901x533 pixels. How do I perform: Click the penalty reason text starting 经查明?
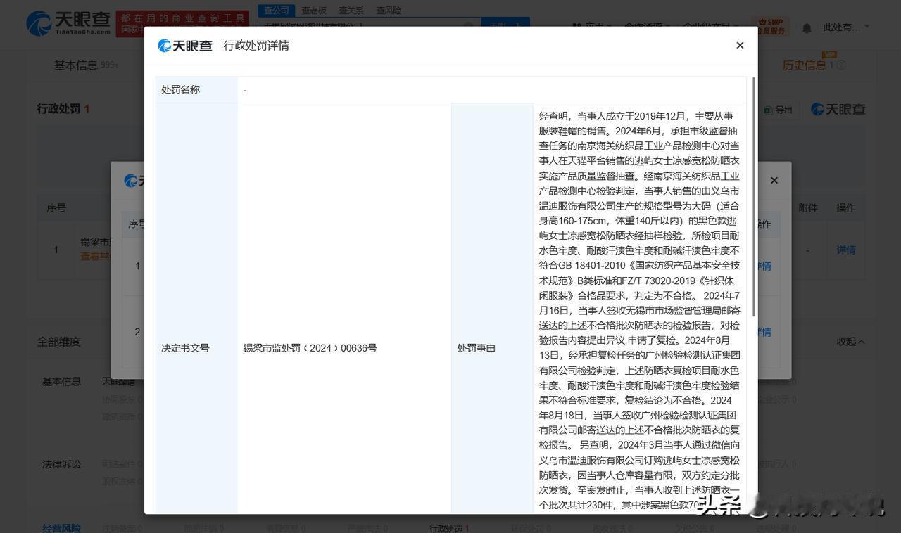tap(639, 309)
